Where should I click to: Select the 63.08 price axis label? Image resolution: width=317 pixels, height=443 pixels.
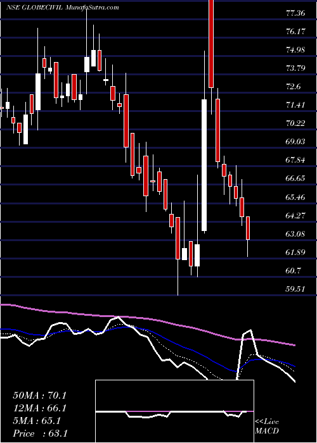point(295,234)
